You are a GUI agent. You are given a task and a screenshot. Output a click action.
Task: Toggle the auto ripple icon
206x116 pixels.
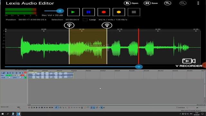pos(97,108)
